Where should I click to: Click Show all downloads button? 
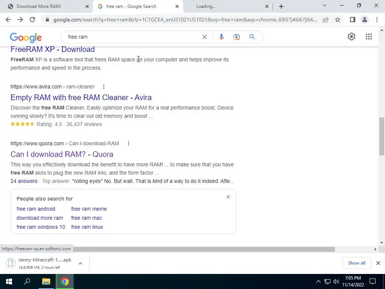(x=356, y=263)
